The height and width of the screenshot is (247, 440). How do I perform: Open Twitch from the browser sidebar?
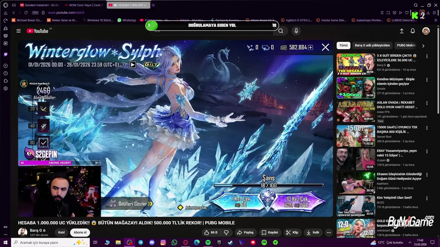click(5, 55)
